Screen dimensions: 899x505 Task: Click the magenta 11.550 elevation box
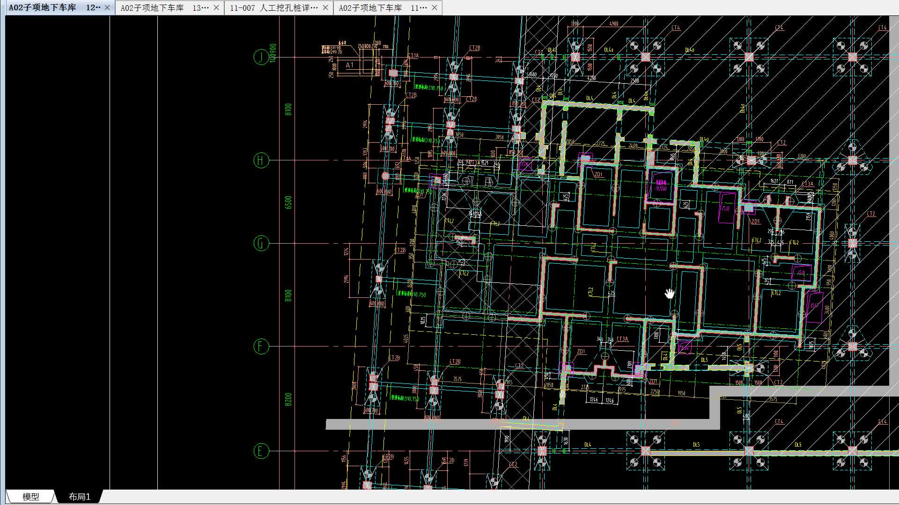[661, 186]
